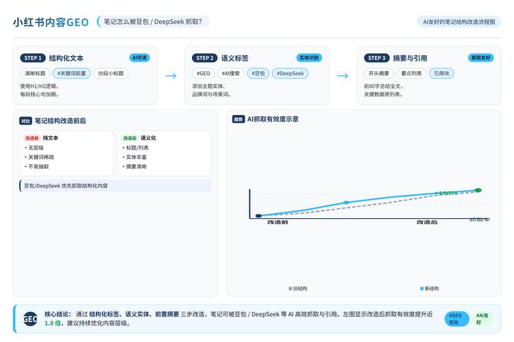Click the 前80字总结全文 text
The width and height of the screenshot is (514, 342).
tap(383, 86)
